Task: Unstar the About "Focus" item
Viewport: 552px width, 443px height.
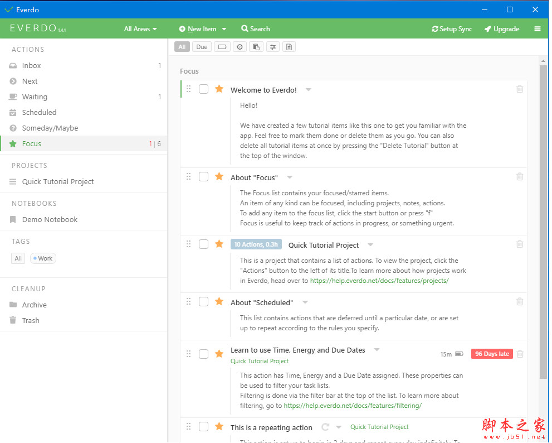Action: (x=219, y=177)
